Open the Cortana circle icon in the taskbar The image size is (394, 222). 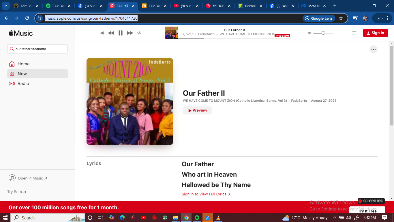(x=90, y=218)
